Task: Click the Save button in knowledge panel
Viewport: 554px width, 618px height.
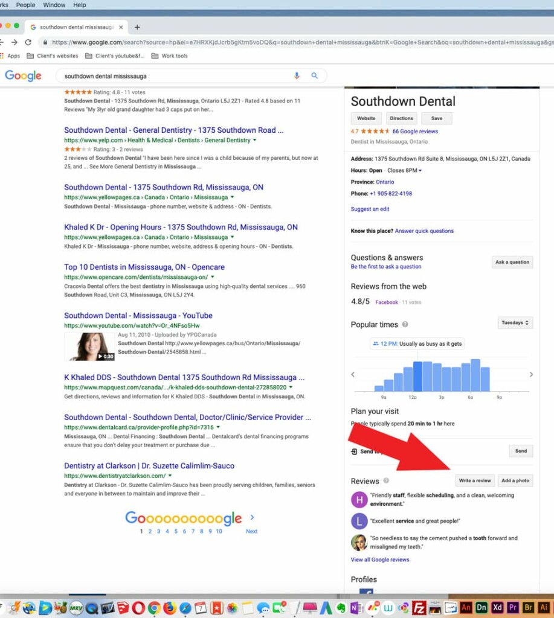Action: click(436, 118)
